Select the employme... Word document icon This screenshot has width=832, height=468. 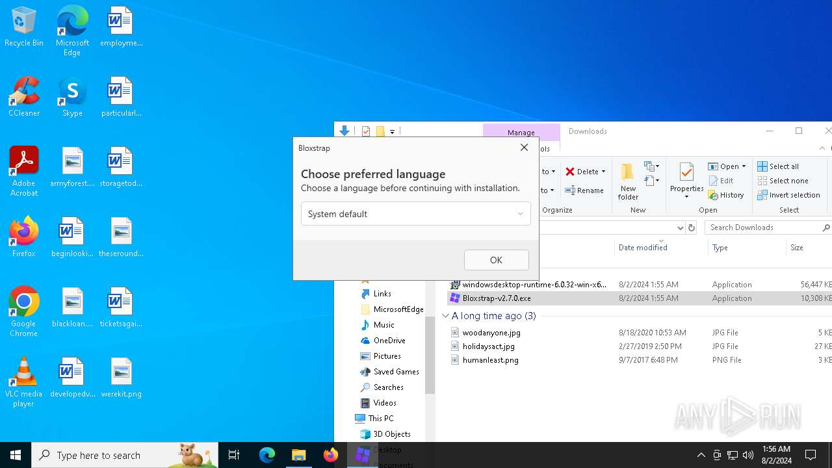(x=121, y=27)
